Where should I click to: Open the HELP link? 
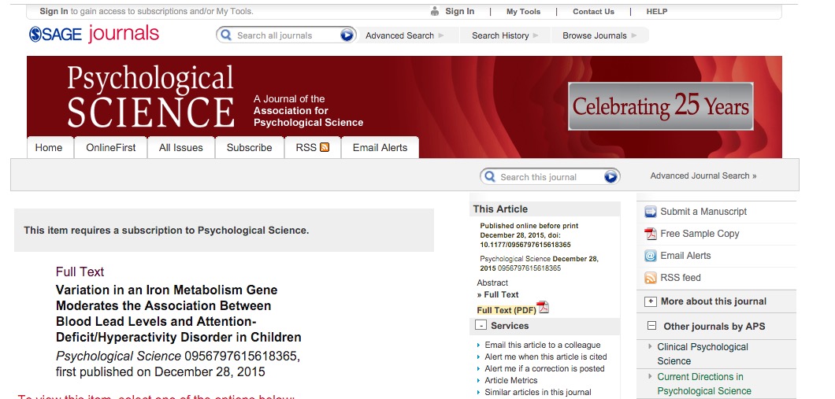point(657,11)
